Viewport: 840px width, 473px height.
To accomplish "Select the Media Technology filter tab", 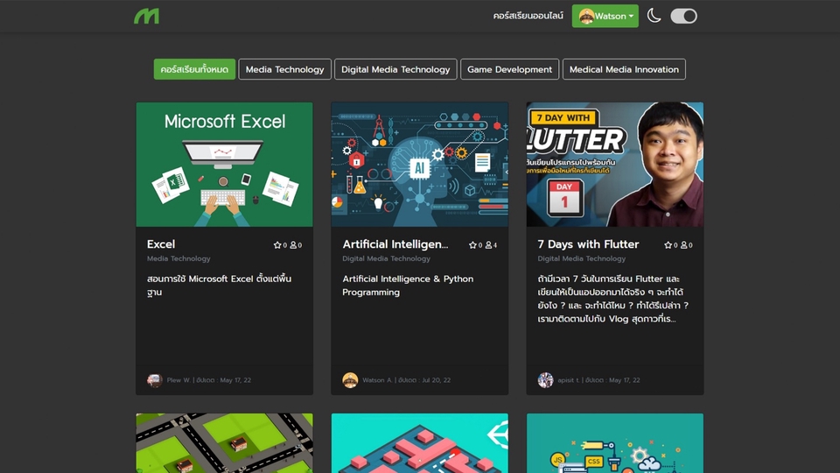I will (284, 69).
